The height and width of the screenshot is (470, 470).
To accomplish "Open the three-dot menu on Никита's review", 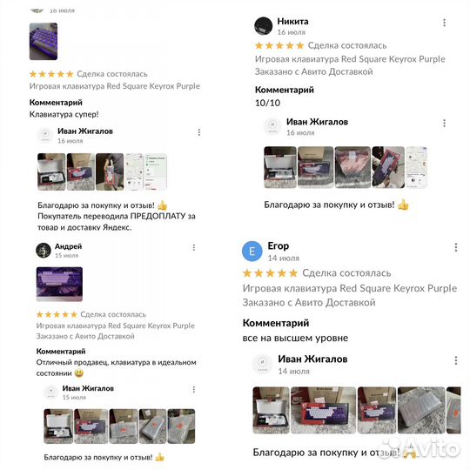I will 444,23.
